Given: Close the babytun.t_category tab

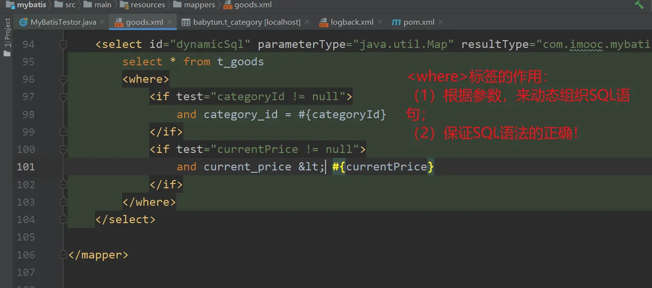Looking at the screenshot, I should pyautogui.click(x=307, y=22).
